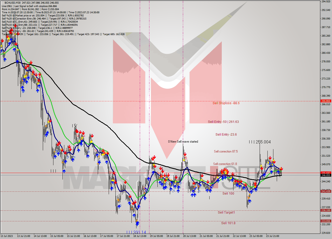This screenshot has width=332, height=239.
Task: Click the '19 Jul 05:00' time label
Action: tap(156, 236)
